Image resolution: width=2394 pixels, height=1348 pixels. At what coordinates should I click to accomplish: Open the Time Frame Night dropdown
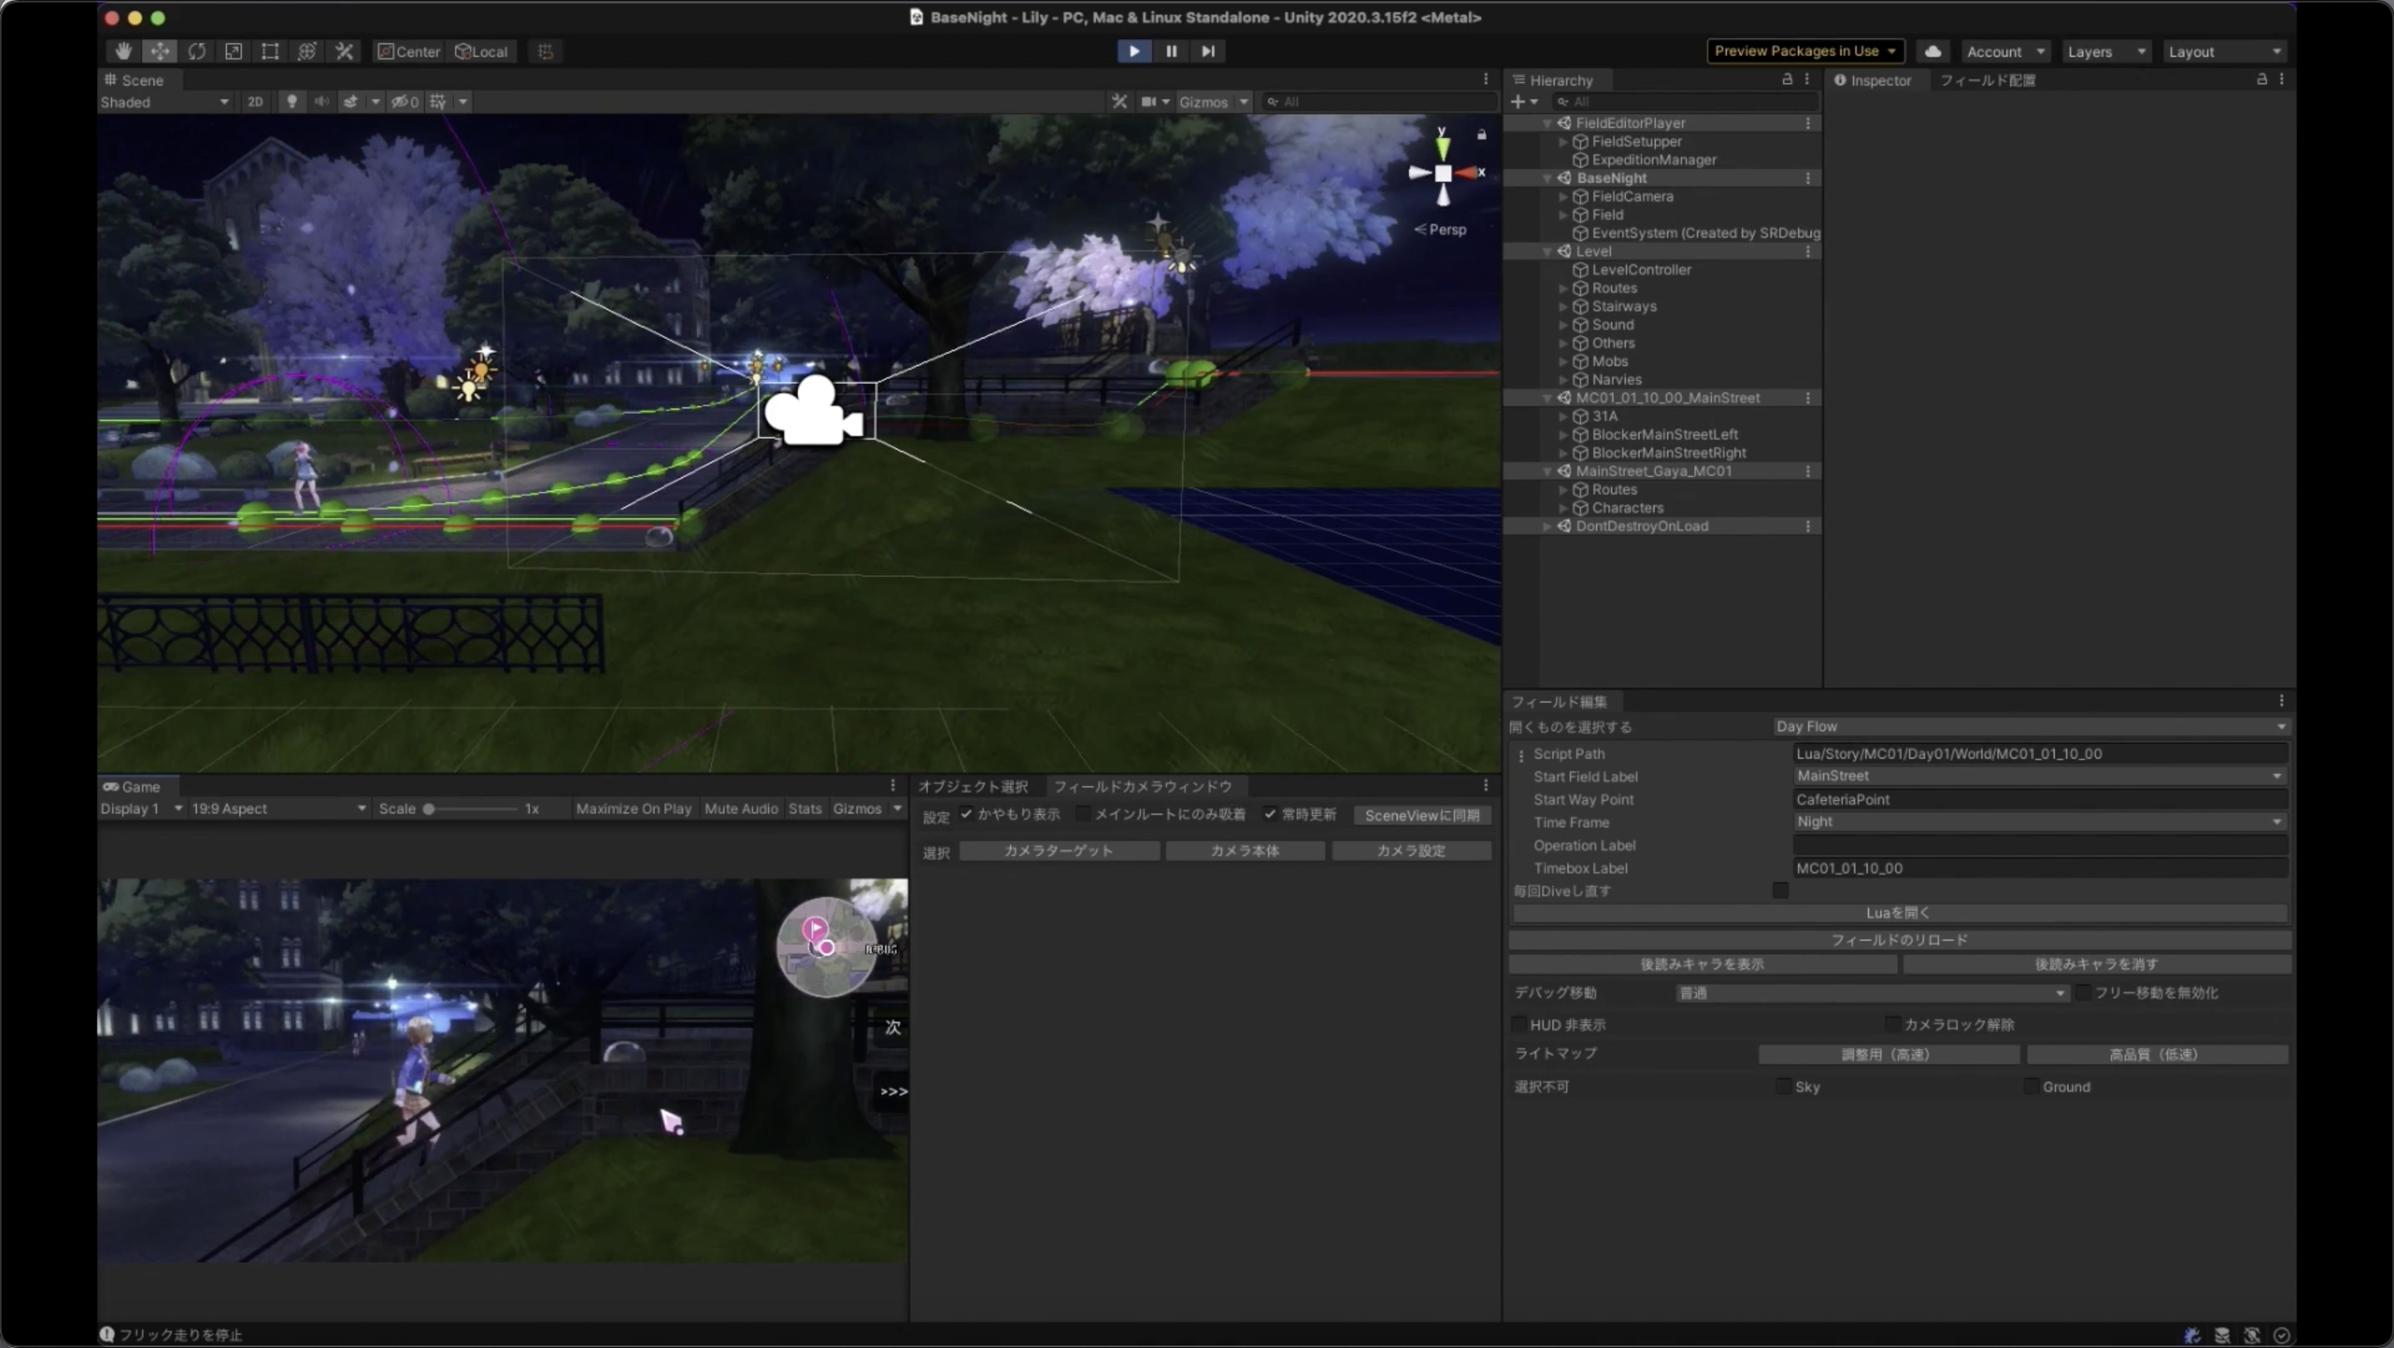click(2039, 821)
